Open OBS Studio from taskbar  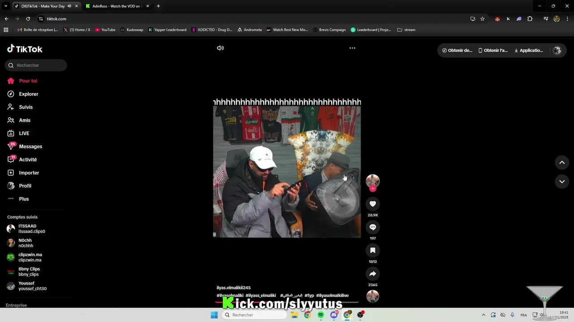pos(361,315)
